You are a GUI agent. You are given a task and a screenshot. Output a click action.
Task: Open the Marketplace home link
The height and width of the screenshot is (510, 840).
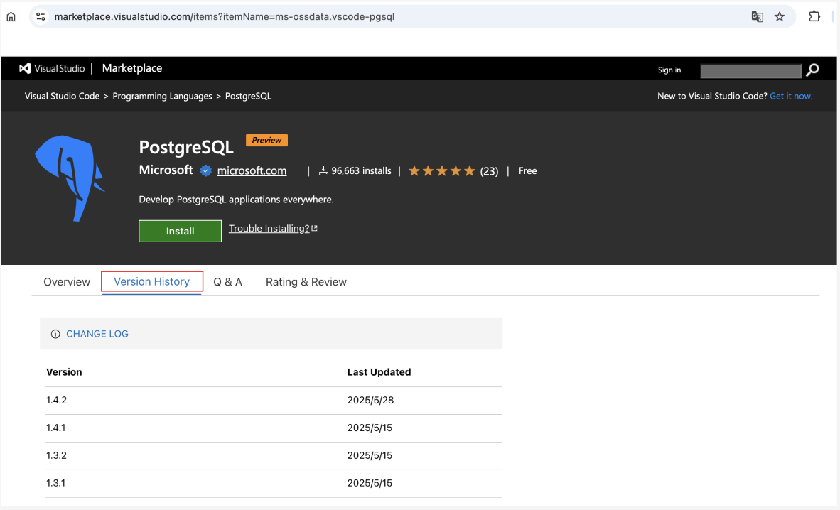tap(131, 68)
